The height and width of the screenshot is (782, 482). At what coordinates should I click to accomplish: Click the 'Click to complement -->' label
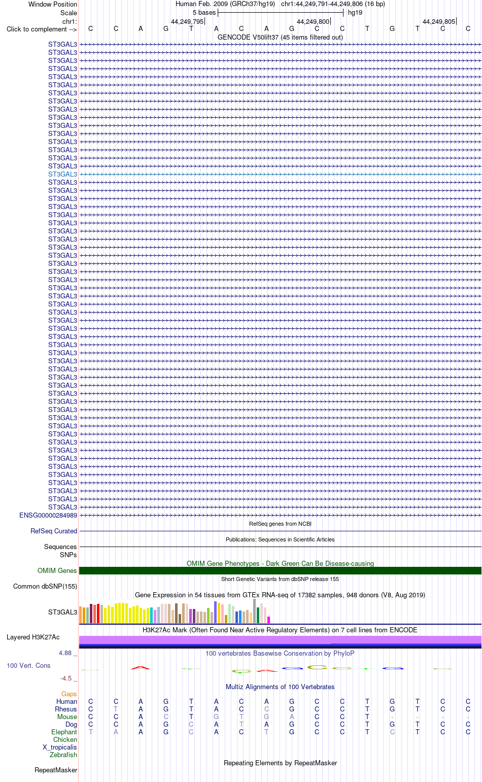coord(42,29)
